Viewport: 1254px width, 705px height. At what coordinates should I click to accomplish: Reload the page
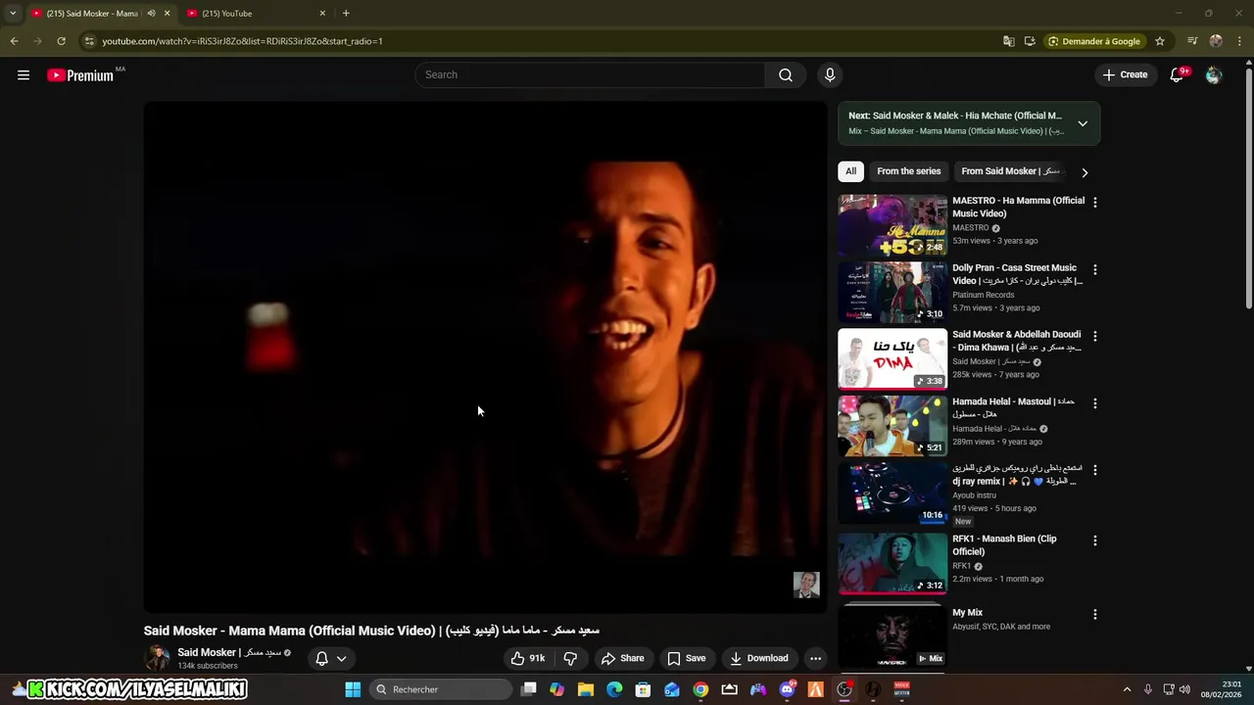61,41
